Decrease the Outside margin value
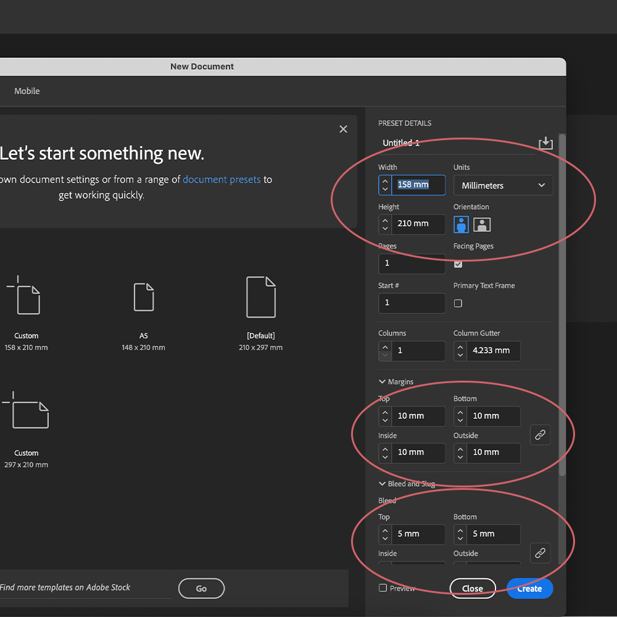The image size is (617, 617). pos(460,457)
